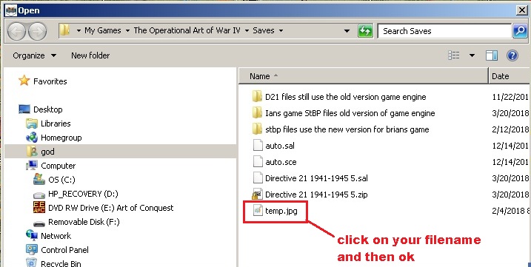
Task: Click the Network icon in the sidebar
Action: [32, 235]
